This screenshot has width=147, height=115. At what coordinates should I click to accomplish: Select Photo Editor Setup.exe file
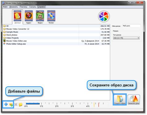point(56,44)
